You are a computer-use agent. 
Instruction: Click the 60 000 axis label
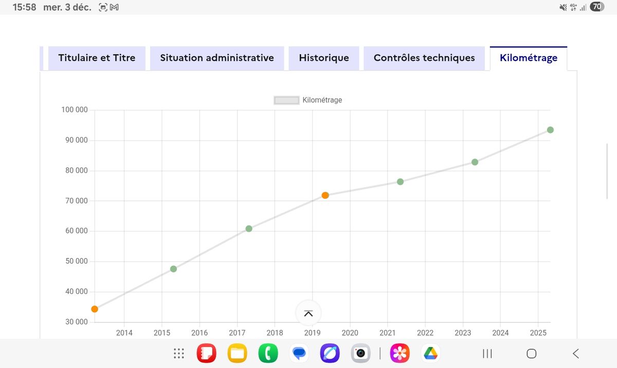click(77, 231)
